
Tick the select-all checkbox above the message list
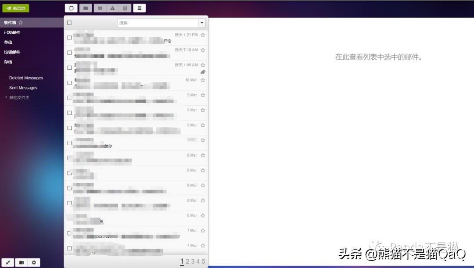(68, 22)
